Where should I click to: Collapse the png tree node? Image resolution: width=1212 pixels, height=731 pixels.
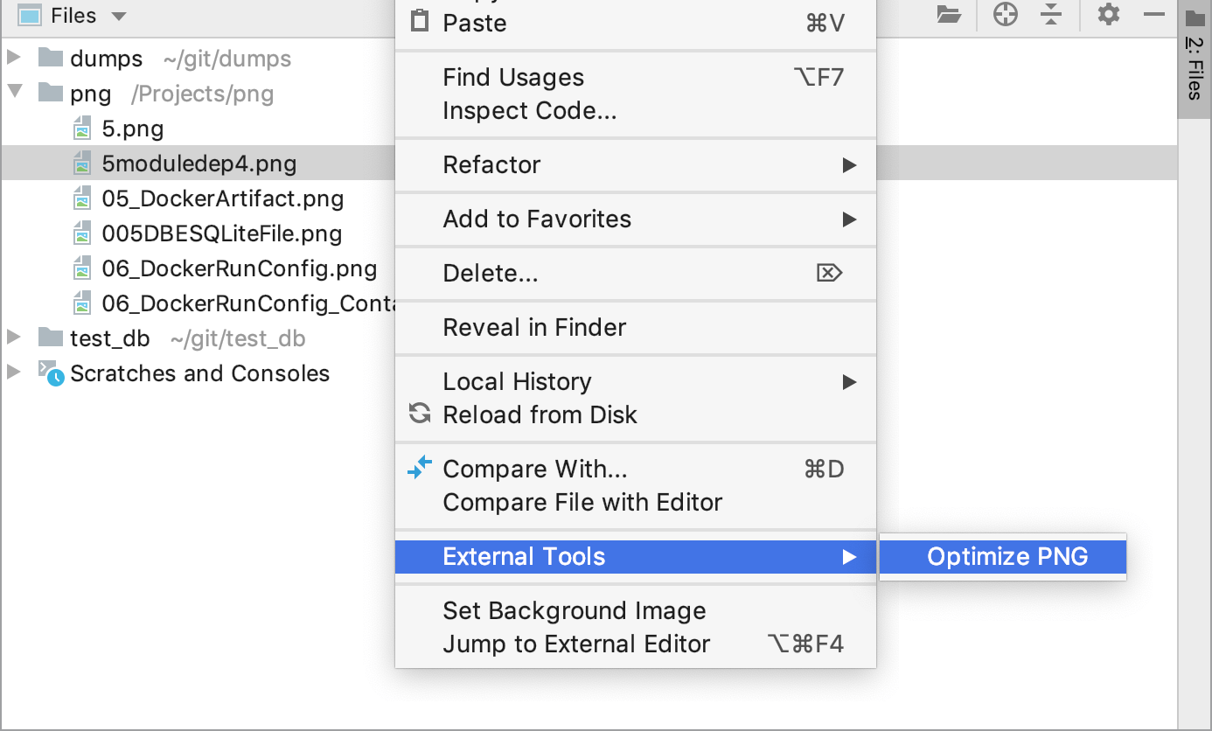click(x=14, y=93)
